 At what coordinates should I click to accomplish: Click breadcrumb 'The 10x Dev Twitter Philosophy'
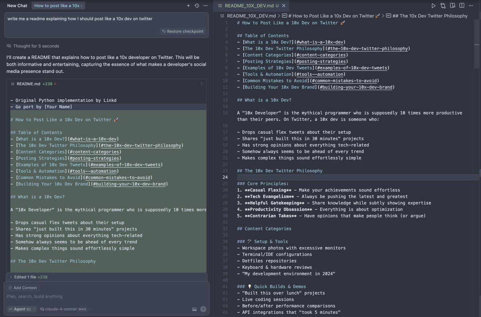pyautogui.click(x=426, y=16)
